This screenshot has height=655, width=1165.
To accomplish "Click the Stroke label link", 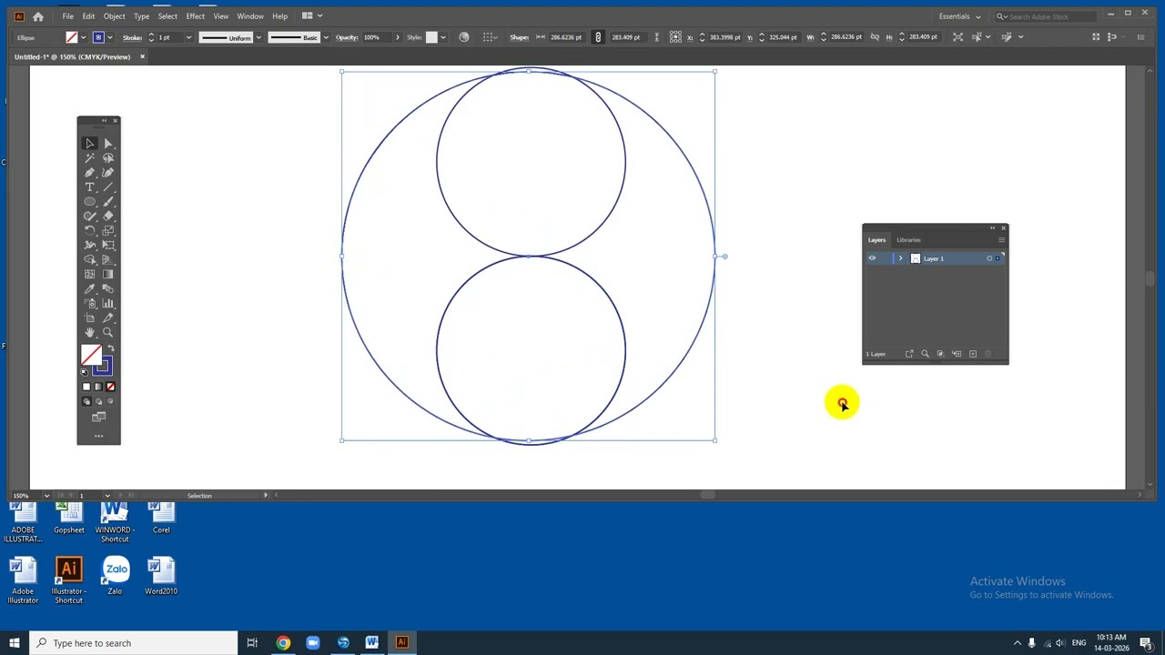I will pyautogui.click(x=132, y=37).
